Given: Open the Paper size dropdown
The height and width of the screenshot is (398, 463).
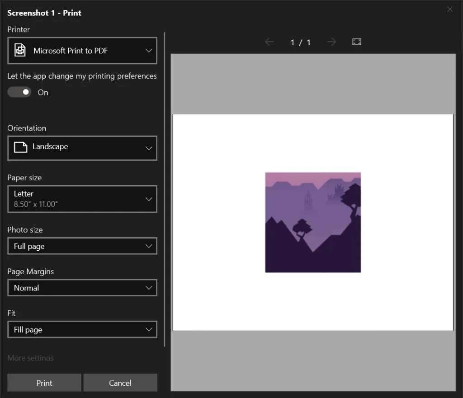Looking at the screenshot, I should pyautogui.click(x=82, y=199).
